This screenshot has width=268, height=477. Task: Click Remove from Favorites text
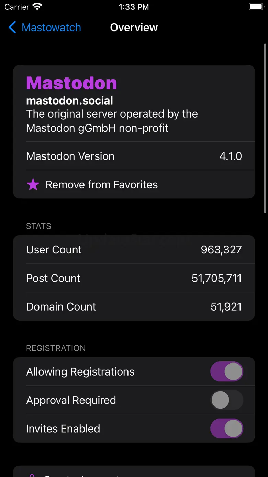(102, 185)
